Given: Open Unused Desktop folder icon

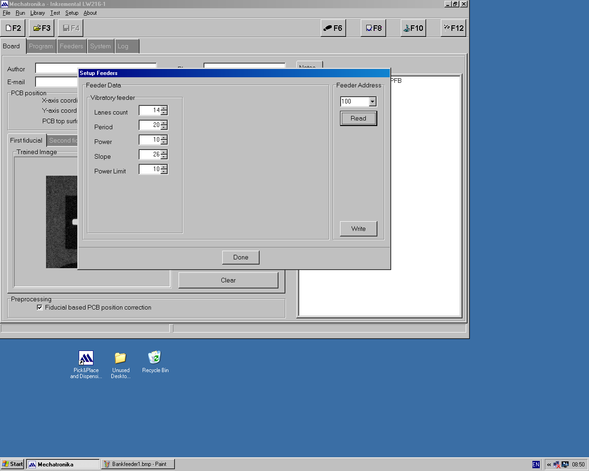Looking at the screenshot, I should 121,365.
